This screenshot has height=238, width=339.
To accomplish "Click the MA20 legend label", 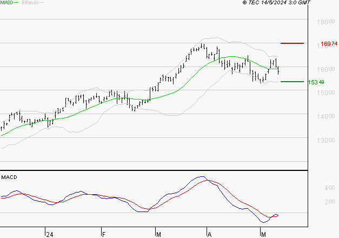I will [6, 3].
